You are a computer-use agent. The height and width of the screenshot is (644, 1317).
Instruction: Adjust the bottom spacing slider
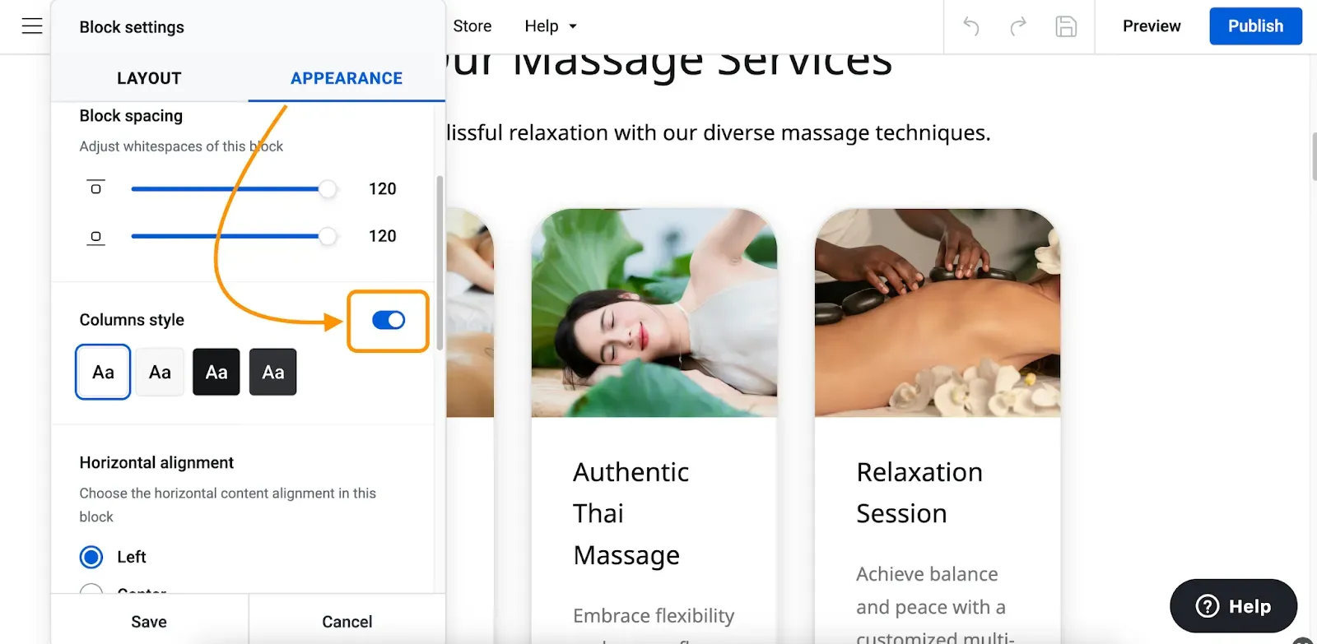(x=328, y=237)
